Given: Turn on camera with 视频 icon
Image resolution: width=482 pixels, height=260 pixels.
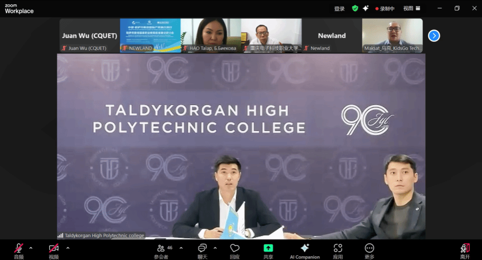Looking at the screenshot, I should (54, 248).
